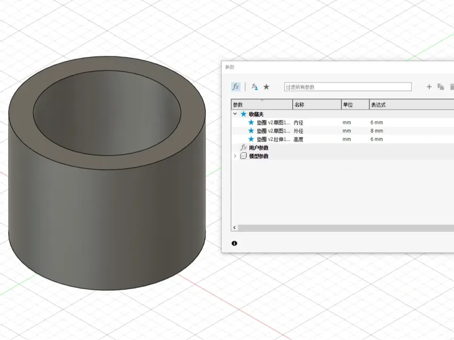Open the info icon at dialog bottom
This screenshot has height=340, width=454.
pyautogui.click(x=234, y=244)
